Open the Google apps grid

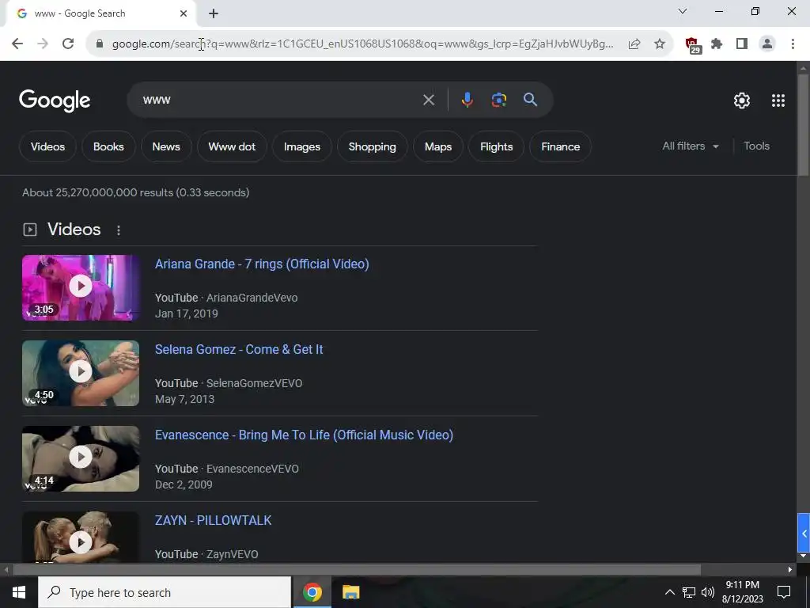[x=778, y=101]
